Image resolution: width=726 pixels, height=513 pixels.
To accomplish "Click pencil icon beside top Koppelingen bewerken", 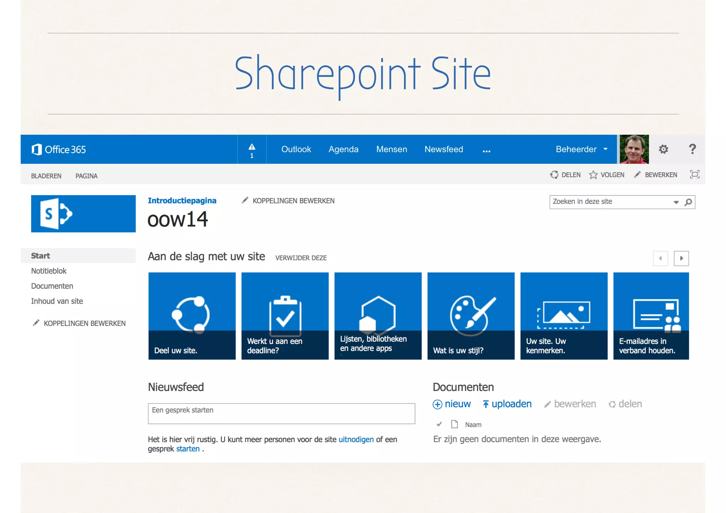I will 245,200.
